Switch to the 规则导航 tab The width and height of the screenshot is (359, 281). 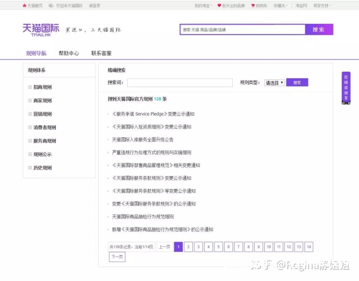(36, 53)
